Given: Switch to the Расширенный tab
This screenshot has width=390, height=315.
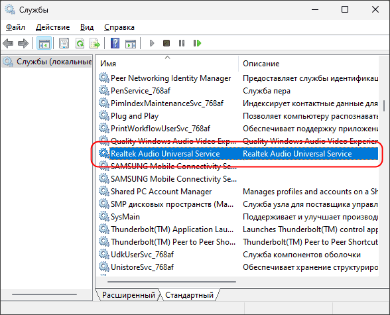Looking at the screenshot, I should (129, 295).
